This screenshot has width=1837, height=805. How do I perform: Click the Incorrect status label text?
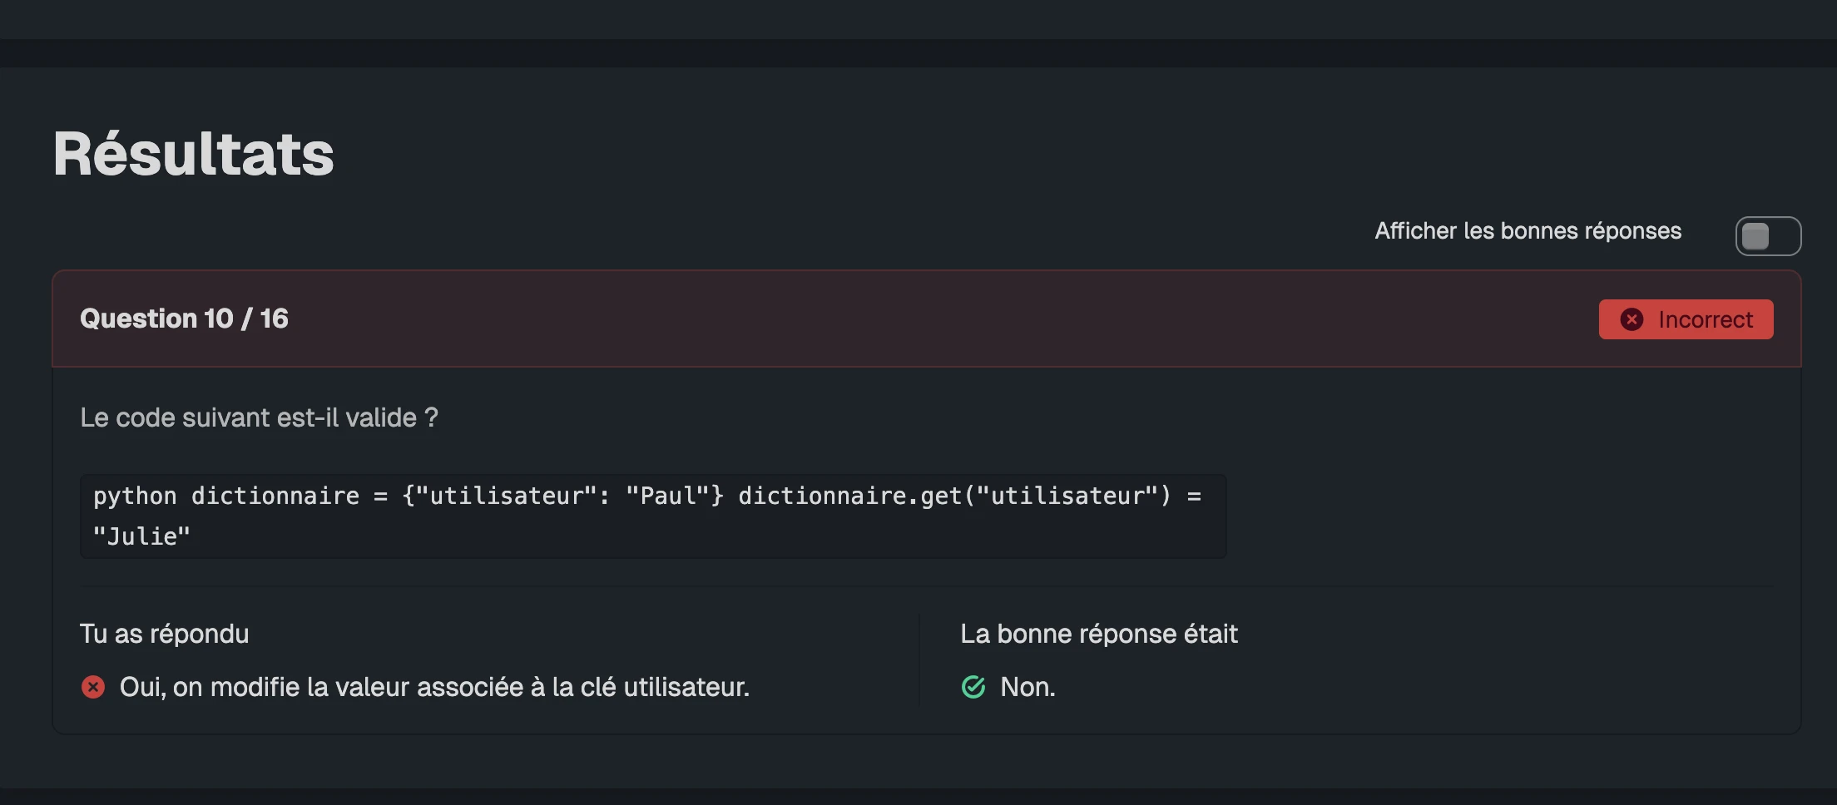coord(1705,319)
